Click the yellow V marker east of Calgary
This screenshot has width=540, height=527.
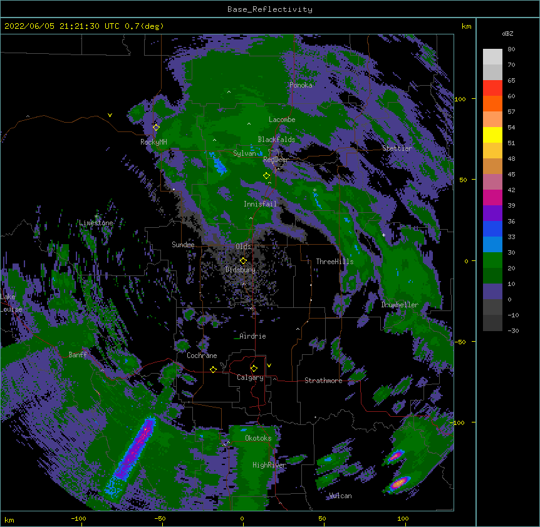(269, 366)
